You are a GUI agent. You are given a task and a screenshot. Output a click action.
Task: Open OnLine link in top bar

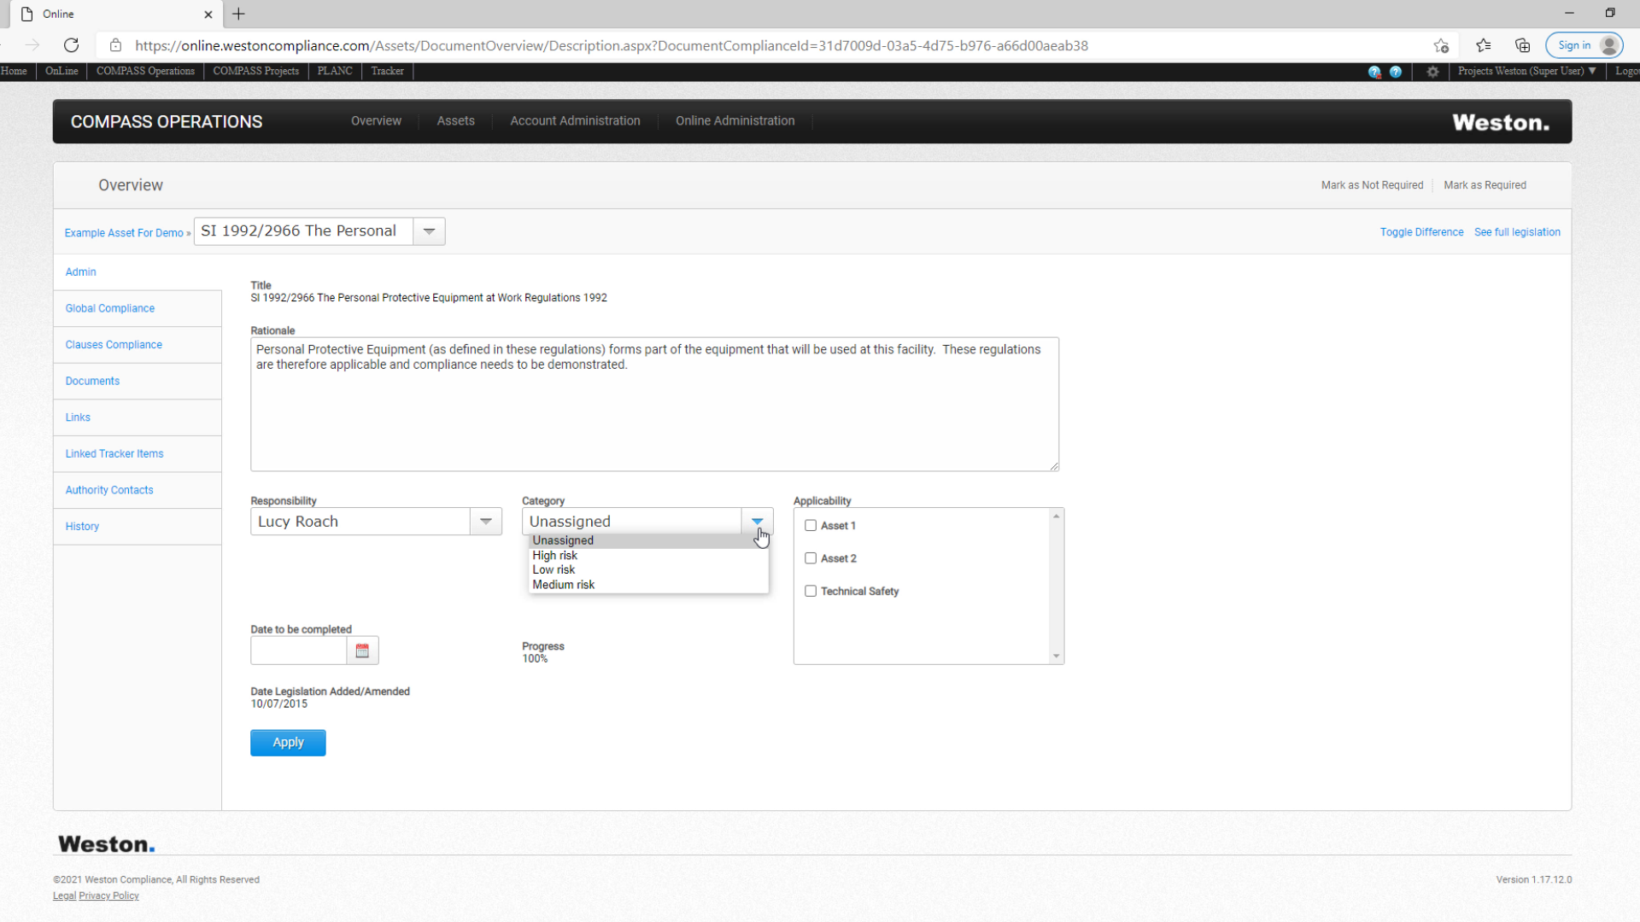(x=61, y=71)
